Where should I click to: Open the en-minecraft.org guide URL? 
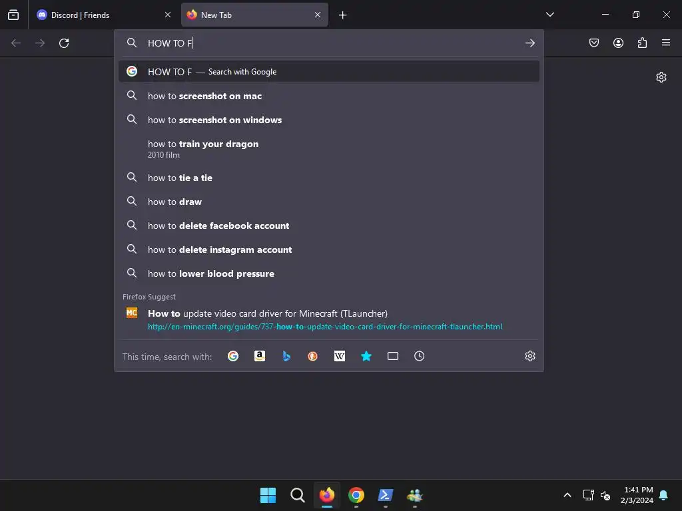click(x=325, y=326)
